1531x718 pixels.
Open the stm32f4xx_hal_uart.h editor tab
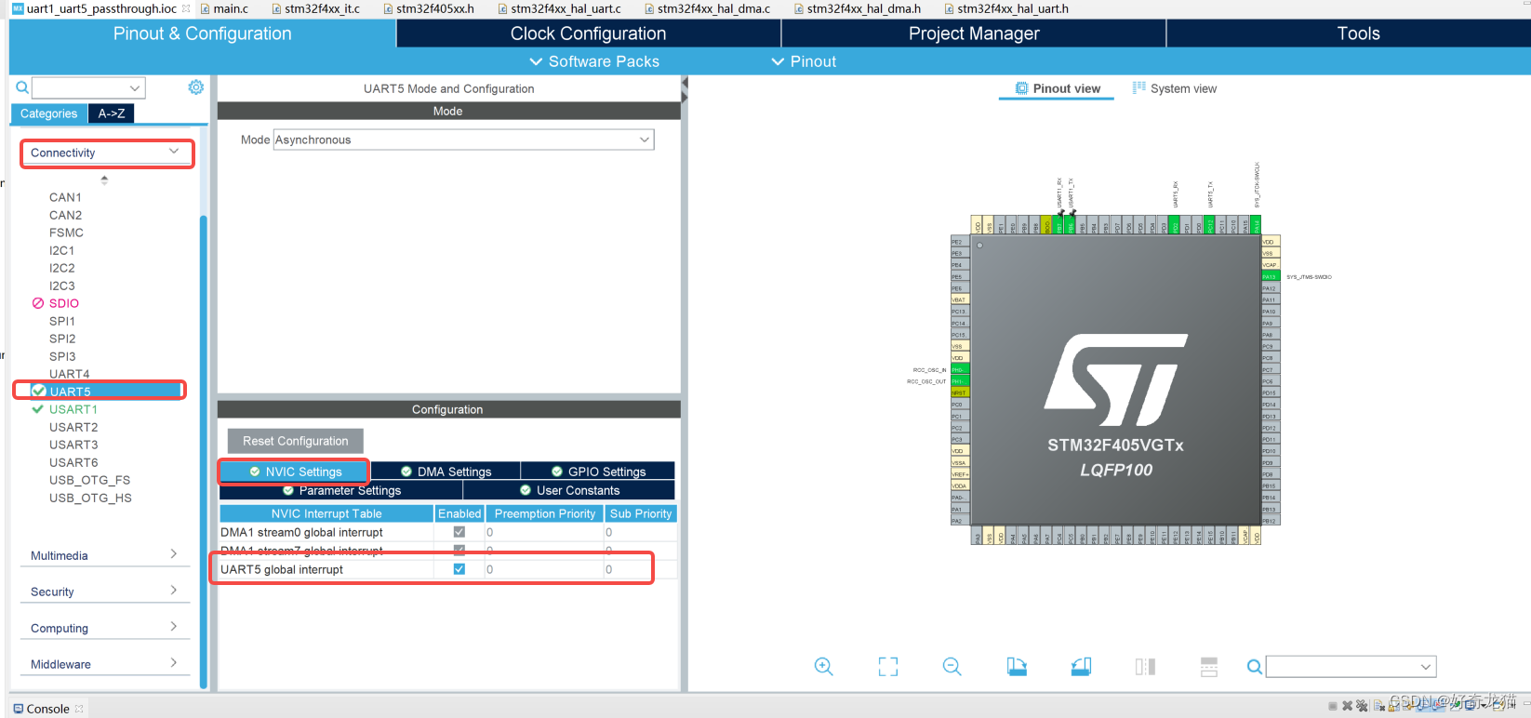coord(1005,8)
